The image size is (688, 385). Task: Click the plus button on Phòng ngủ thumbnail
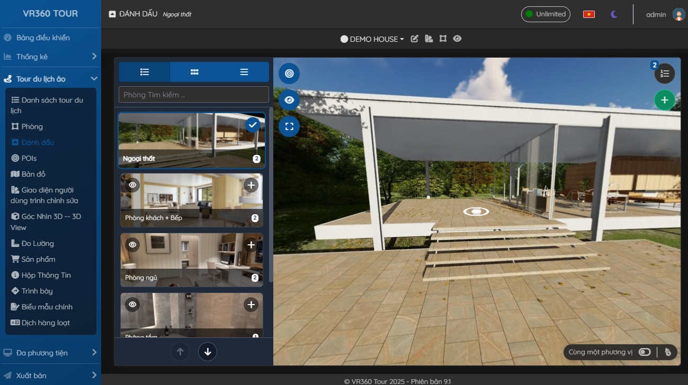click(x=251, y=245)
